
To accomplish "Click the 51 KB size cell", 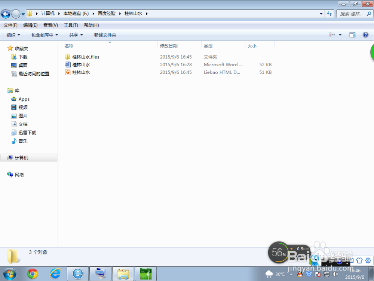I will tap(266, 72).
